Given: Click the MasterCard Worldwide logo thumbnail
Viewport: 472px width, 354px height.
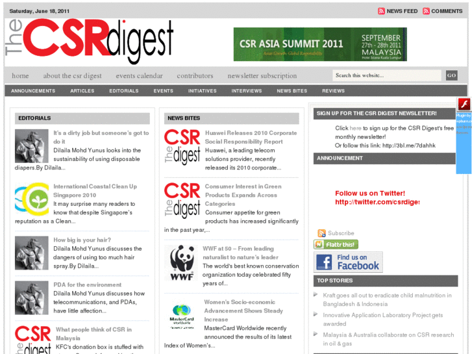Looking at the screenshot, I should click(182, 316).
